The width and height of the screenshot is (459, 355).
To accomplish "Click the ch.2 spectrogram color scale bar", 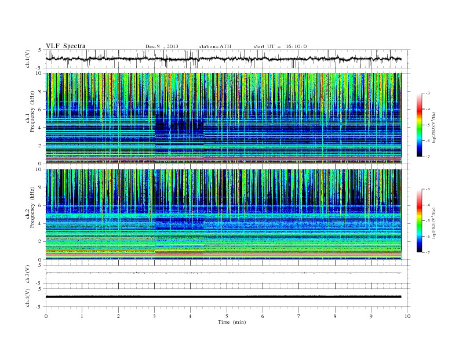I will (x=419, y=221).
